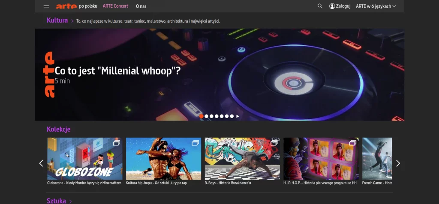This screenshot has width=439, height=204.
Task: Select the first orange carousel dot
Action: tap(201, 116)
